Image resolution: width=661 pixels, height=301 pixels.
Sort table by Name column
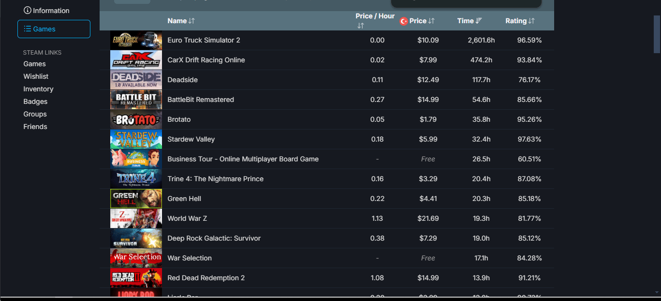tap(181, 21)
